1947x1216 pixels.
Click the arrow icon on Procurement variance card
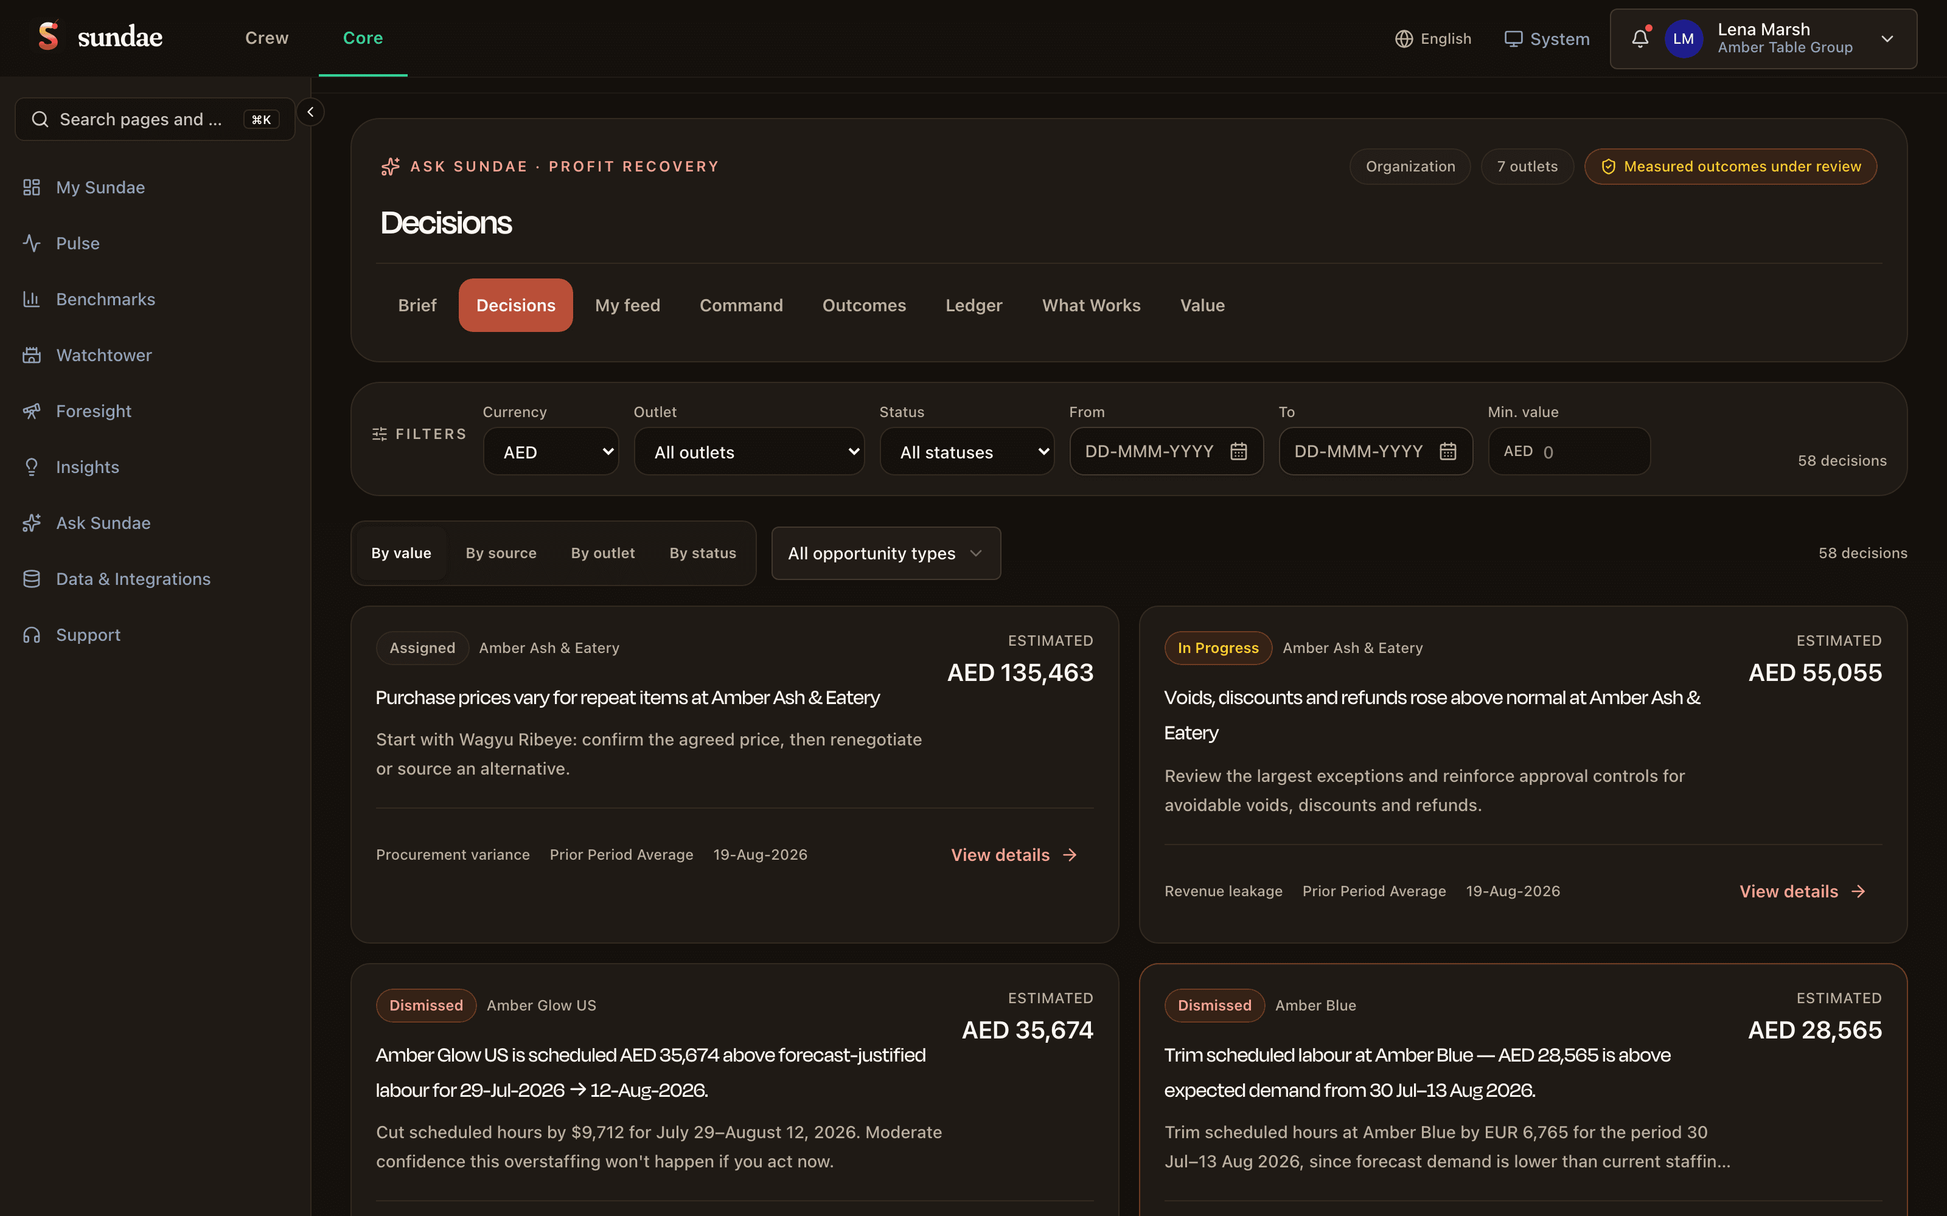click(1070, 855)
